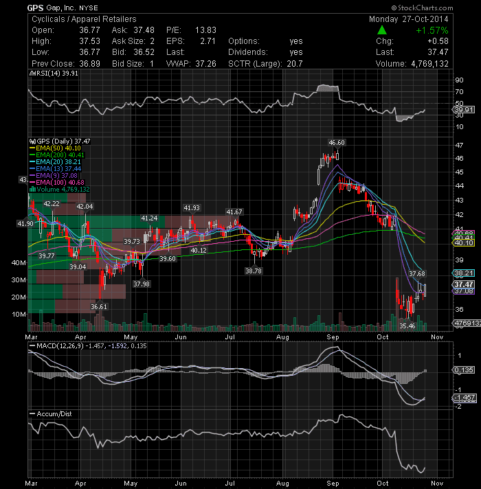The width and height of the screenshot is (481, 489).
Task: Click the green up-arrow triangle icon
Action: click(x=382, y=30)
